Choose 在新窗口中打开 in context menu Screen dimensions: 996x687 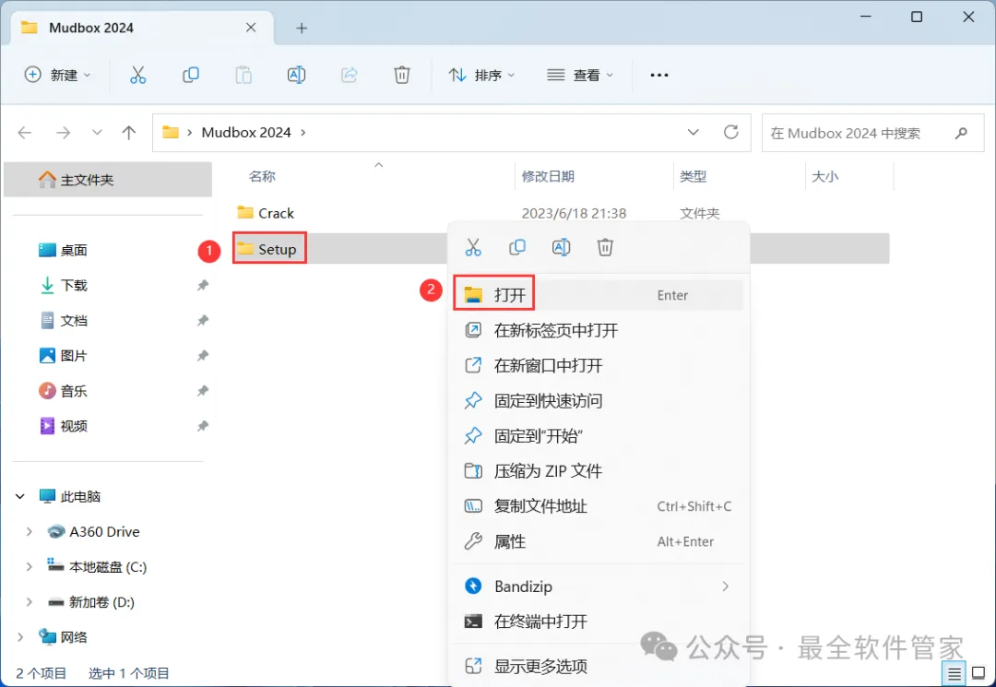(x=599, y=366)
